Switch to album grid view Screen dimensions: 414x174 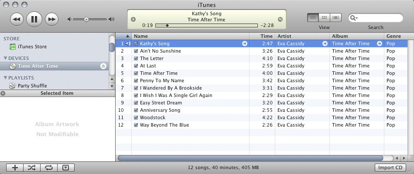point(324,18)
